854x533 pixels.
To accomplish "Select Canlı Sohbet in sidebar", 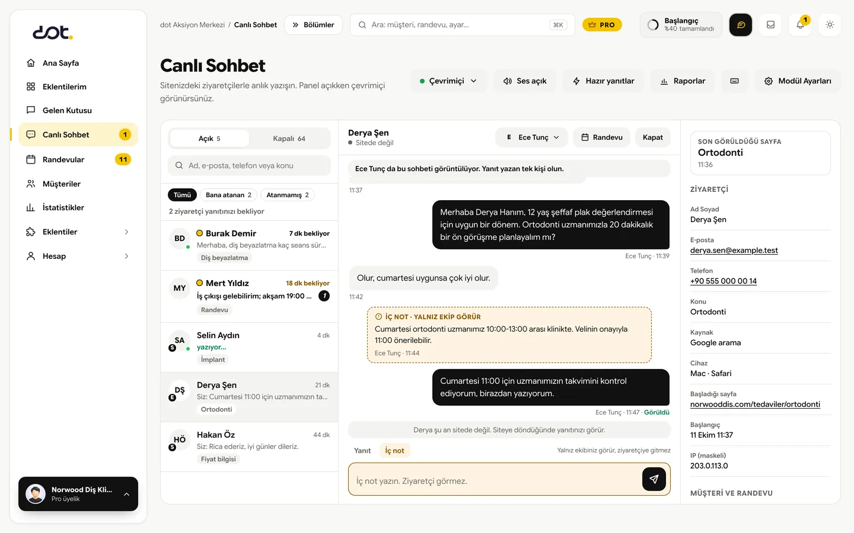I will [x=78, y=134].
